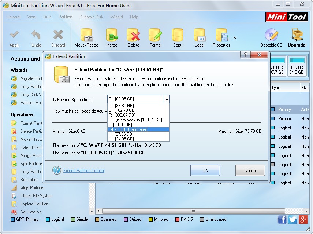Click the Delete partition toolbar icon
The height and width of the screenshot is (234, 313).
[133, 37]
